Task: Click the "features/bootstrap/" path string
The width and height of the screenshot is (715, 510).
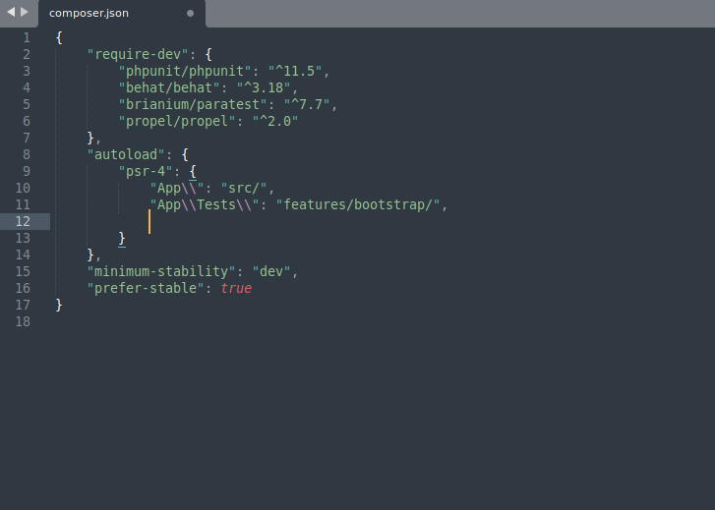Action: point(361,204)
